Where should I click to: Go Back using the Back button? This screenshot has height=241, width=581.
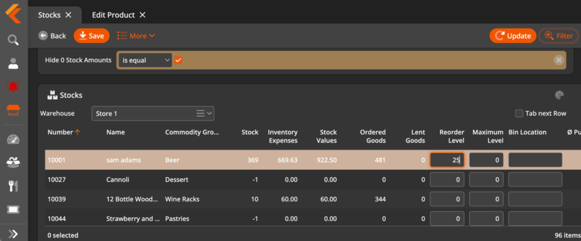52,36
